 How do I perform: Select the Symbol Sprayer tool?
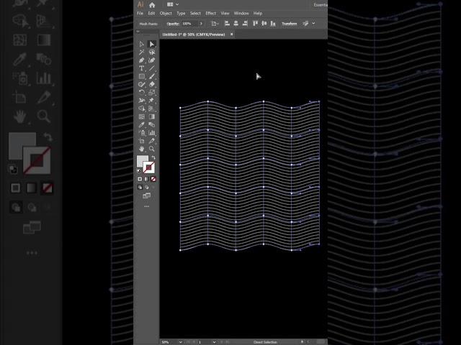click(142, 133)
